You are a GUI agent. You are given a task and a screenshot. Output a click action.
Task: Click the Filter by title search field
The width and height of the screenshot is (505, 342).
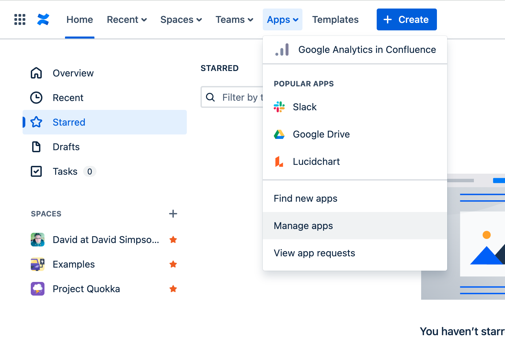tap(232, 97)
